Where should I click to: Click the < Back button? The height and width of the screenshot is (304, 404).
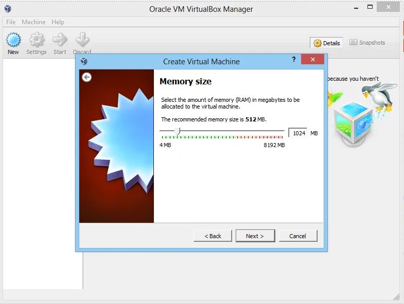213,236
